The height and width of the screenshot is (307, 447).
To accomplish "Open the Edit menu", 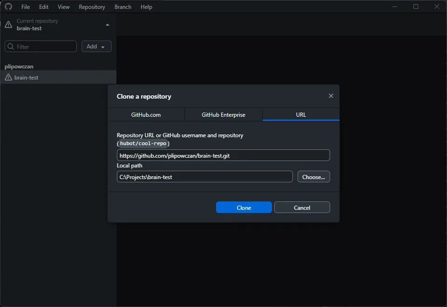I will click(x=44, y=7).
